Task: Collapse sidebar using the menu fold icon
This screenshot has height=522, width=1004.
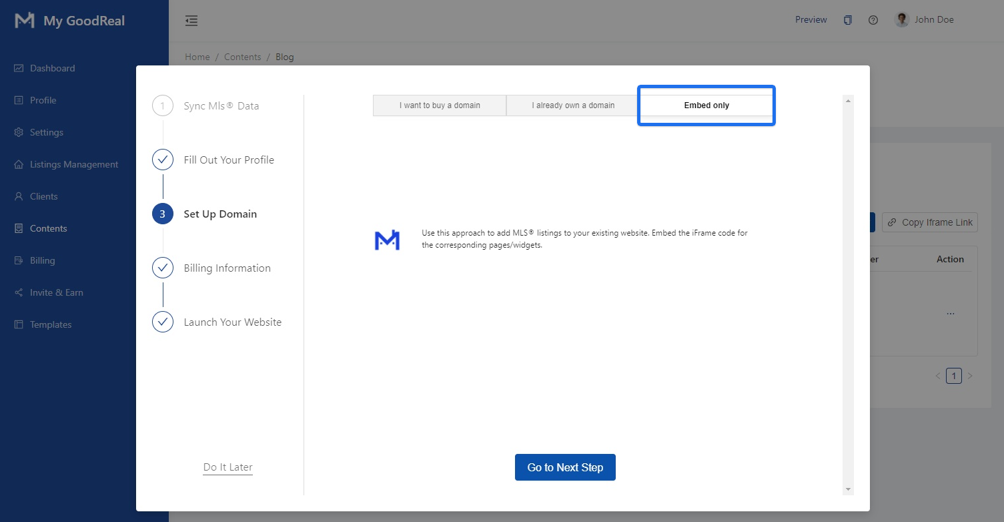Action: tap(191, 21)
